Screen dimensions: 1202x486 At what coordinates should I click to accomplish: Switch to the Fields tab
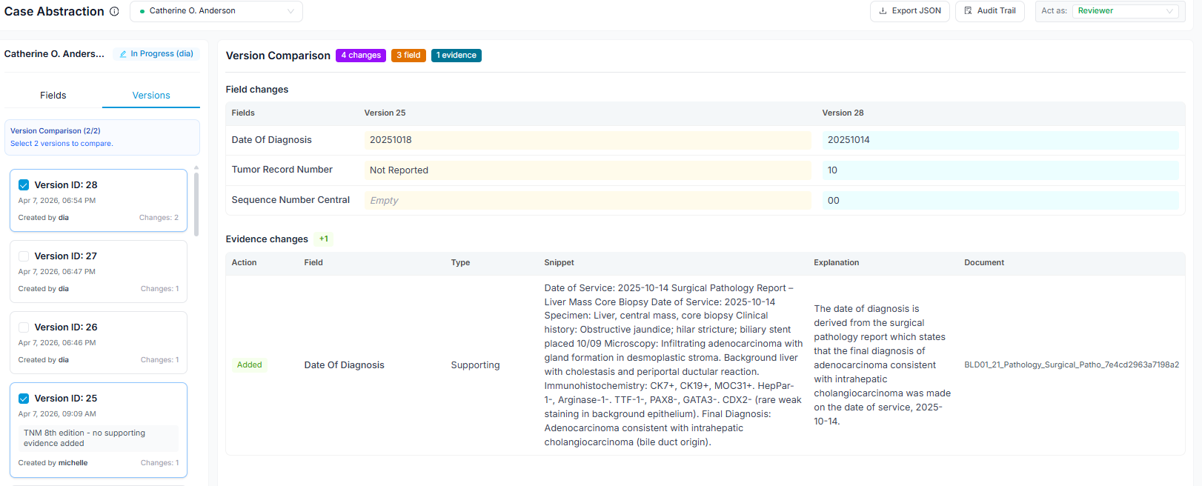click(x=53, y=96)
